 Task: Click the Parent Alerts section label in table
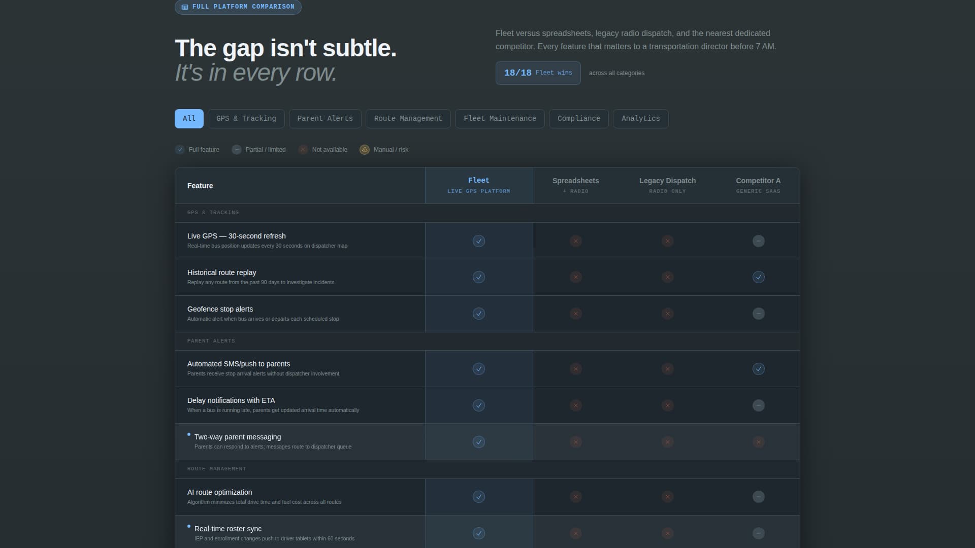pos(211,341)
